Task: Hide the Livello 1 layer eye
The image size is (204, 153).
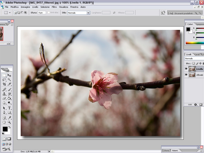Action: pyautogui.click(x=186, y=69)
